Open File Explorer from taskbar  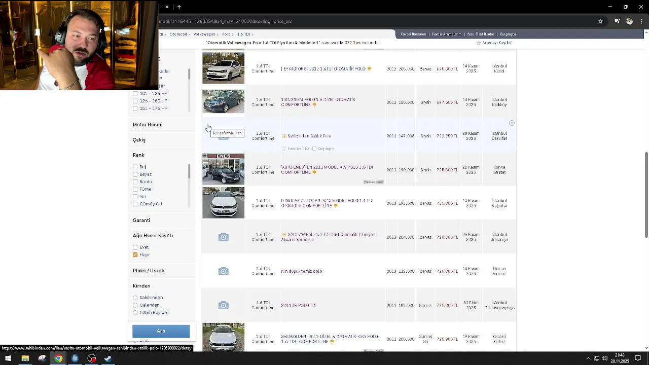click(25, 358)
